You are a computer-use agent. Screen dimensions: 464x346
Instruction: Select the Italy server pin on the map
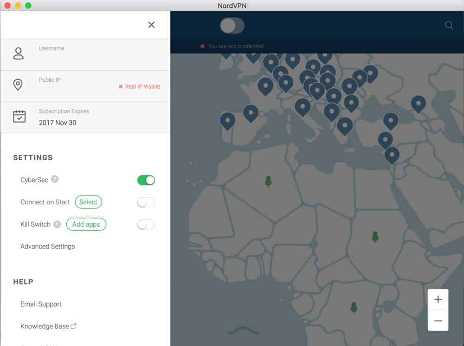click(x=303, y=107)
